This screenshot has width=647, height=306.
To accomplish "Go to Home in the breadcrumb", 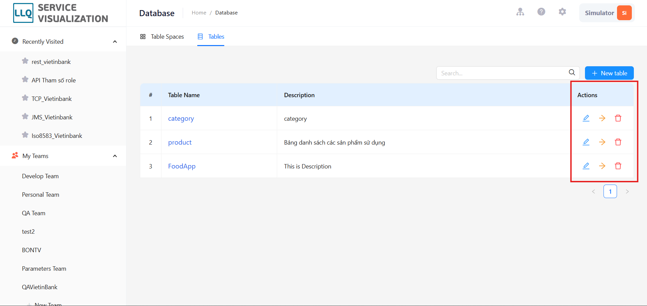I will point(199,13).
